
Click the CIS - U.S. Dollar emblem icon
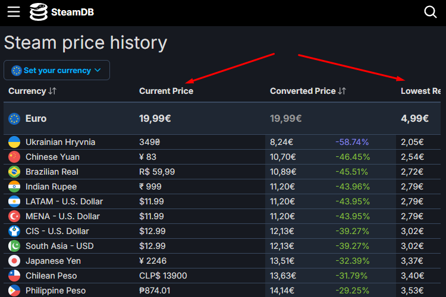click(x=14, y=231)
